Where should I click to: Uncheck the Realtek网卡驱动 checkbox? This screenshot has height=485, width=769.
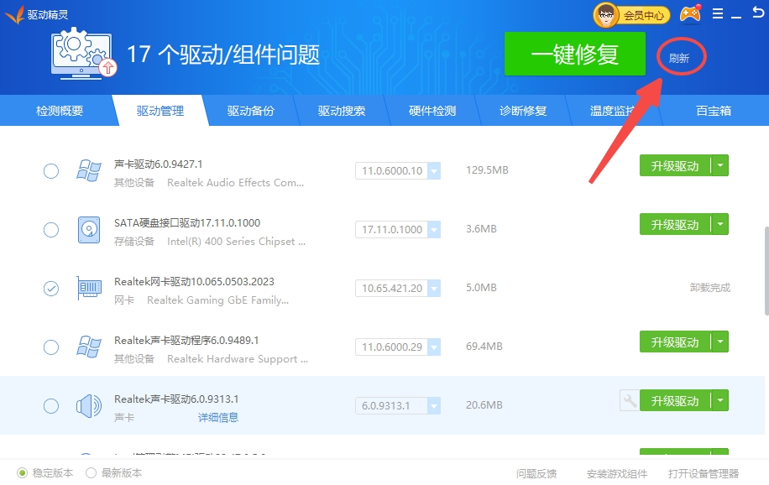pyautogui.click(x=51, y=289)
